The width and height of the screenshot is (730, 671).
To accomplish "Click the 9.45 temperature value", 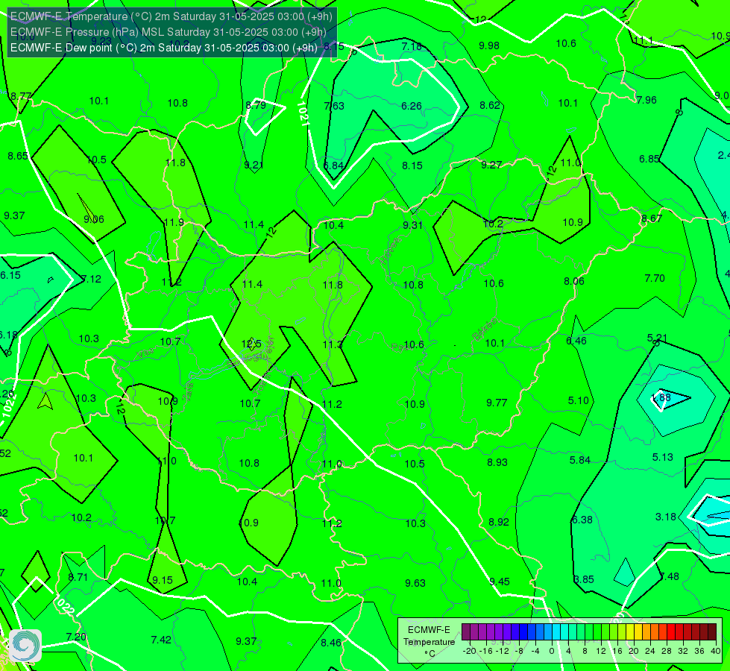I will [x=500, y=582].
